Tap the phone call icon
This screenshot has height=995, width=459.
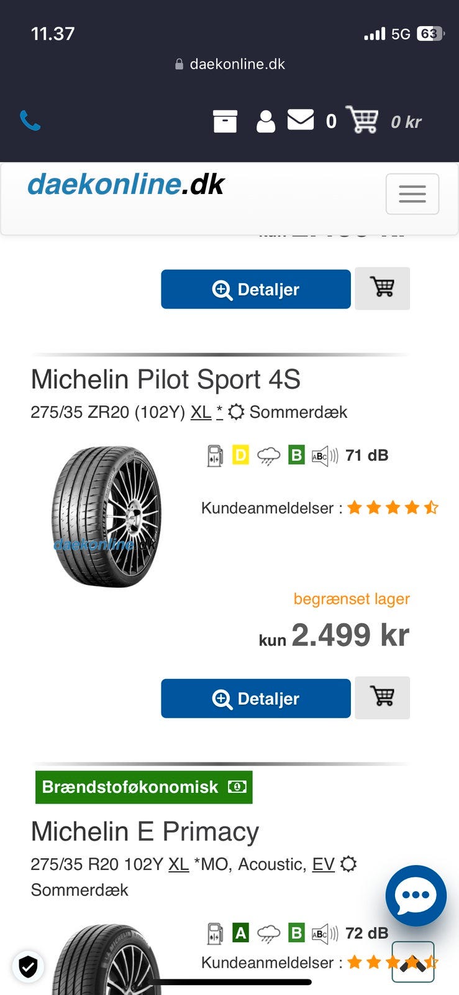click(30, 121)
